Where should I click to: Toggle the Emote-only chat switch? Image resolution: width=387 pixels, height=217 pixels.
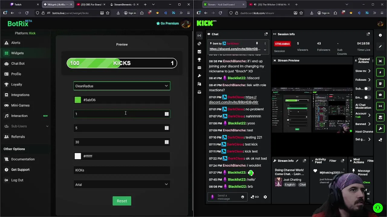click(x=367, y=97)
